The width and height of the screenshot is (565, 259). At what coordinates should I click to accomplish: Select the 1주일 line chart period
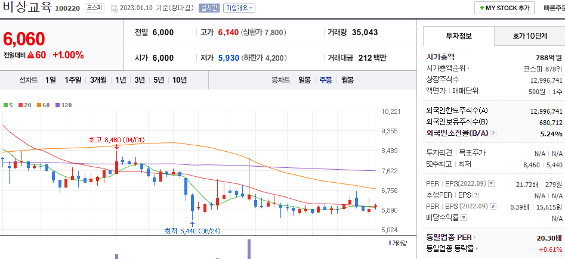coord(73,80)
